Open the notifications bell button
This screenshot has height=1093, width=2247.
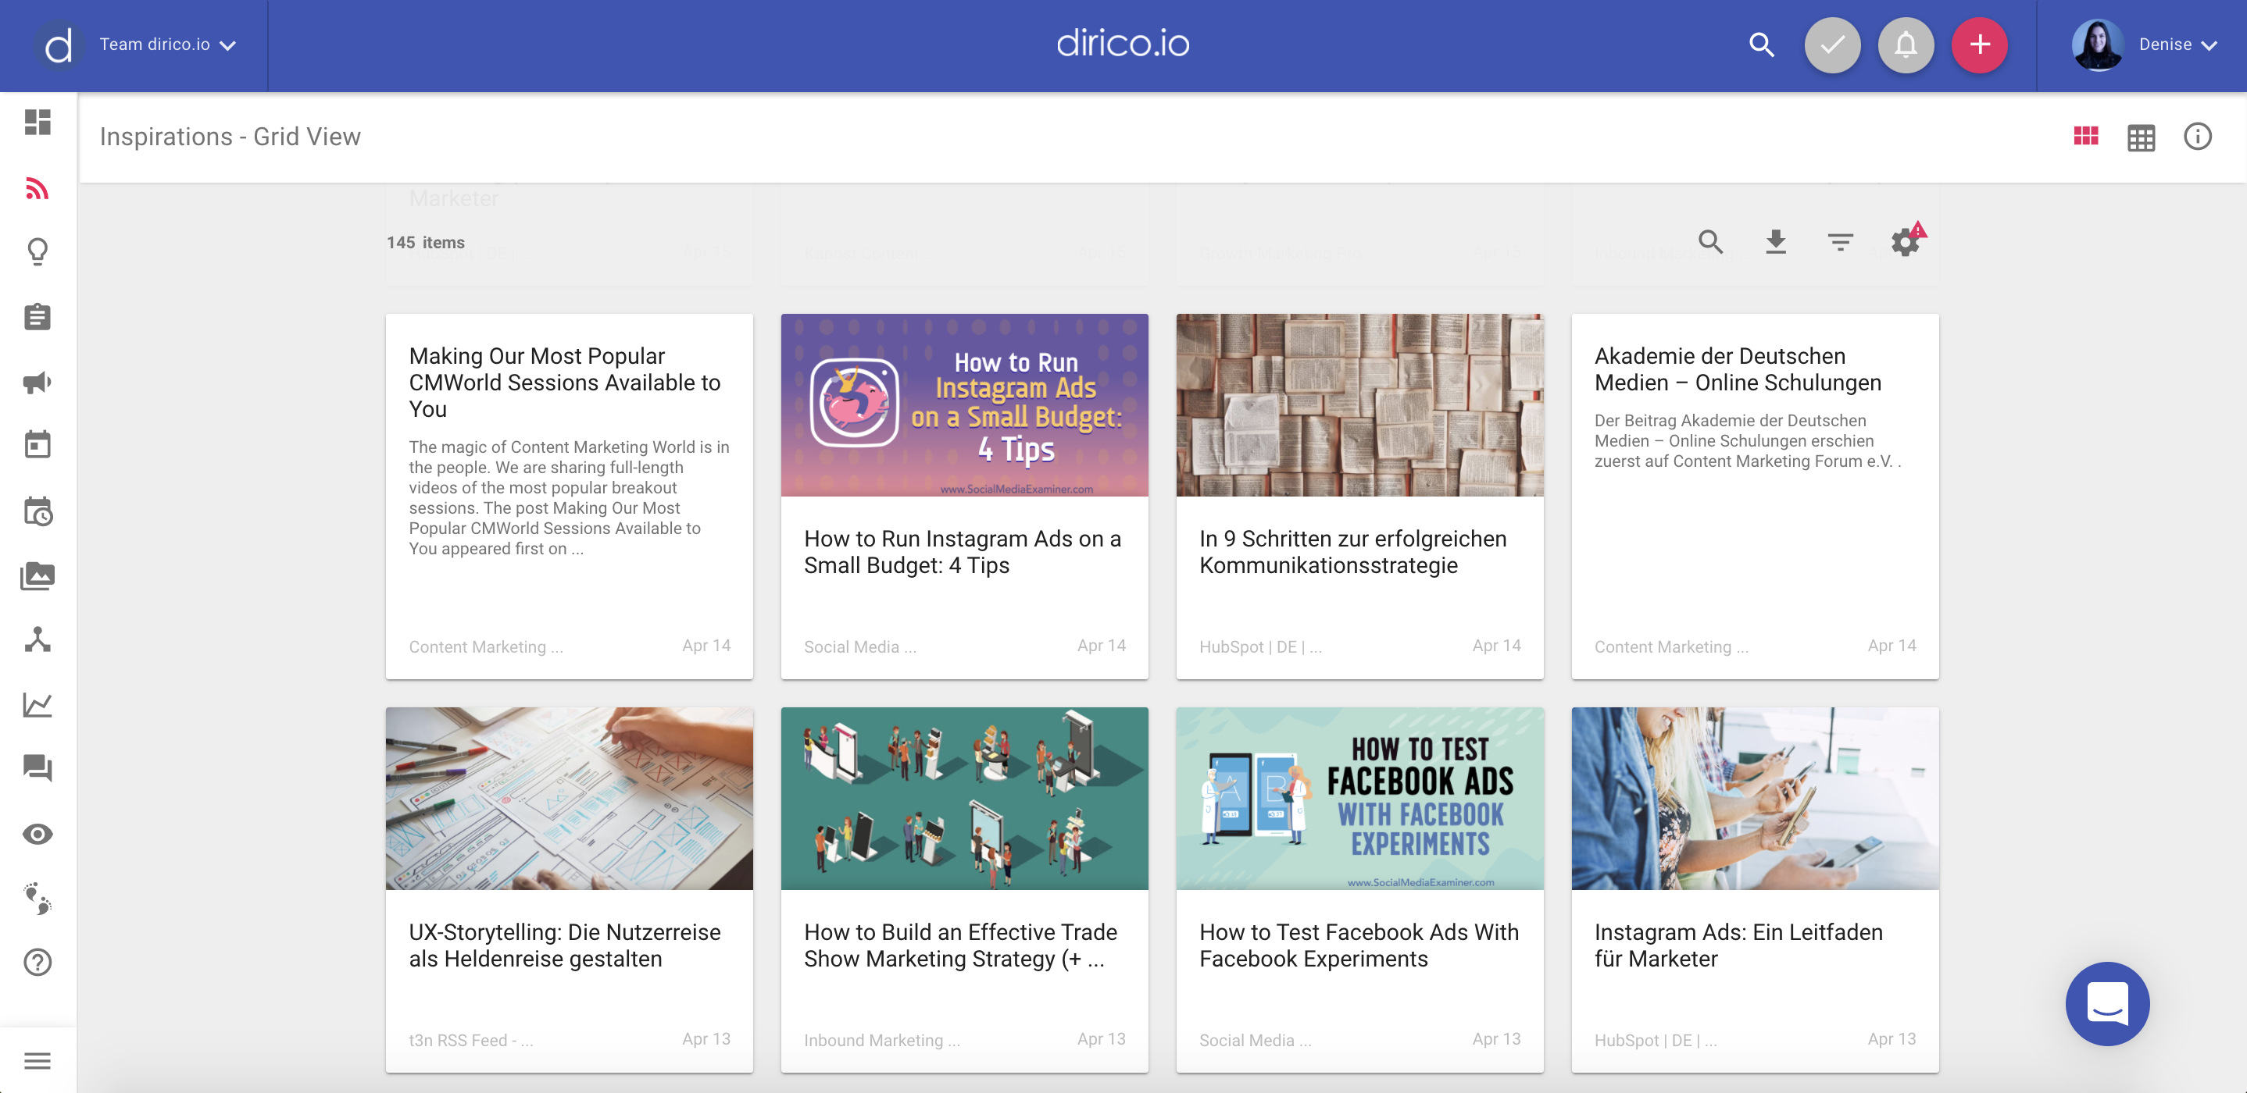[1905, 45]
